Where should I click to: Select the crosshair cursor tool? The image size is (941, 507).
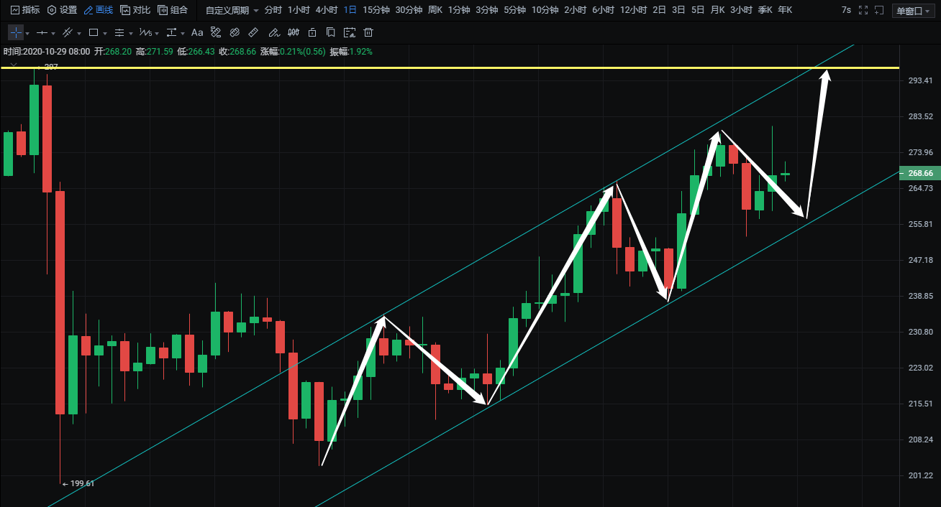pos(15,33)
